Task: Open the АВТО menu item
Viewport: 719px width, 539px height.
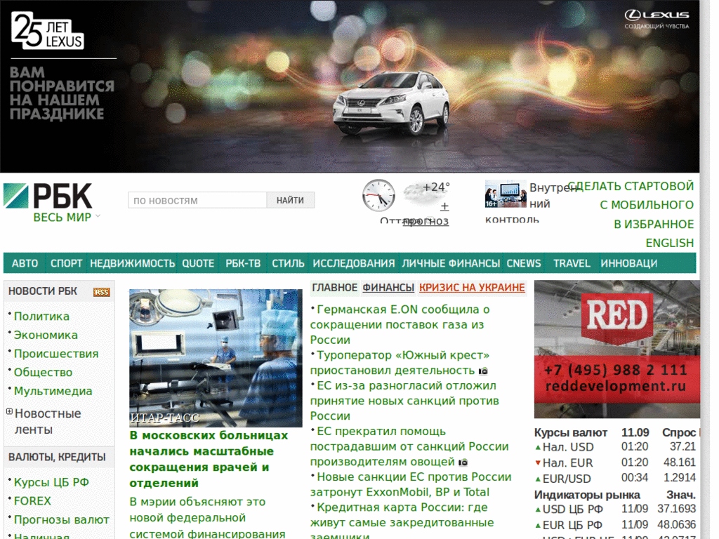Action: click(25, 264)
